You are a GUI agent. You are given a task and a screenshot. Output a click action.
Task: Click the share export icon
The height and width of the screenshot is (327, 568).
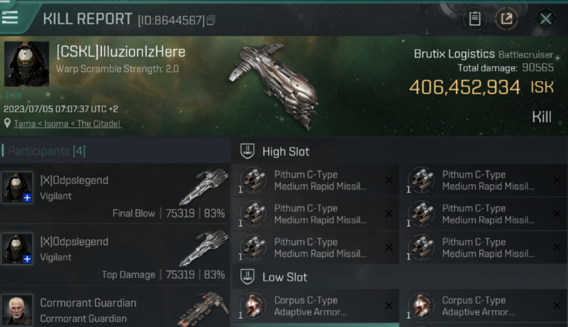point(506,19)
